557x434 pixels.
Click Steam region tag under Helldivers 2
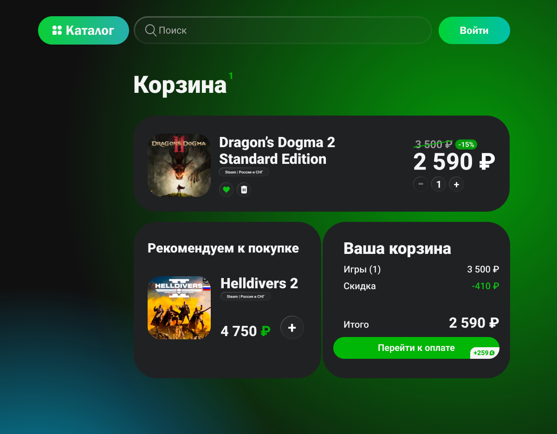click(x=245, y=296)
